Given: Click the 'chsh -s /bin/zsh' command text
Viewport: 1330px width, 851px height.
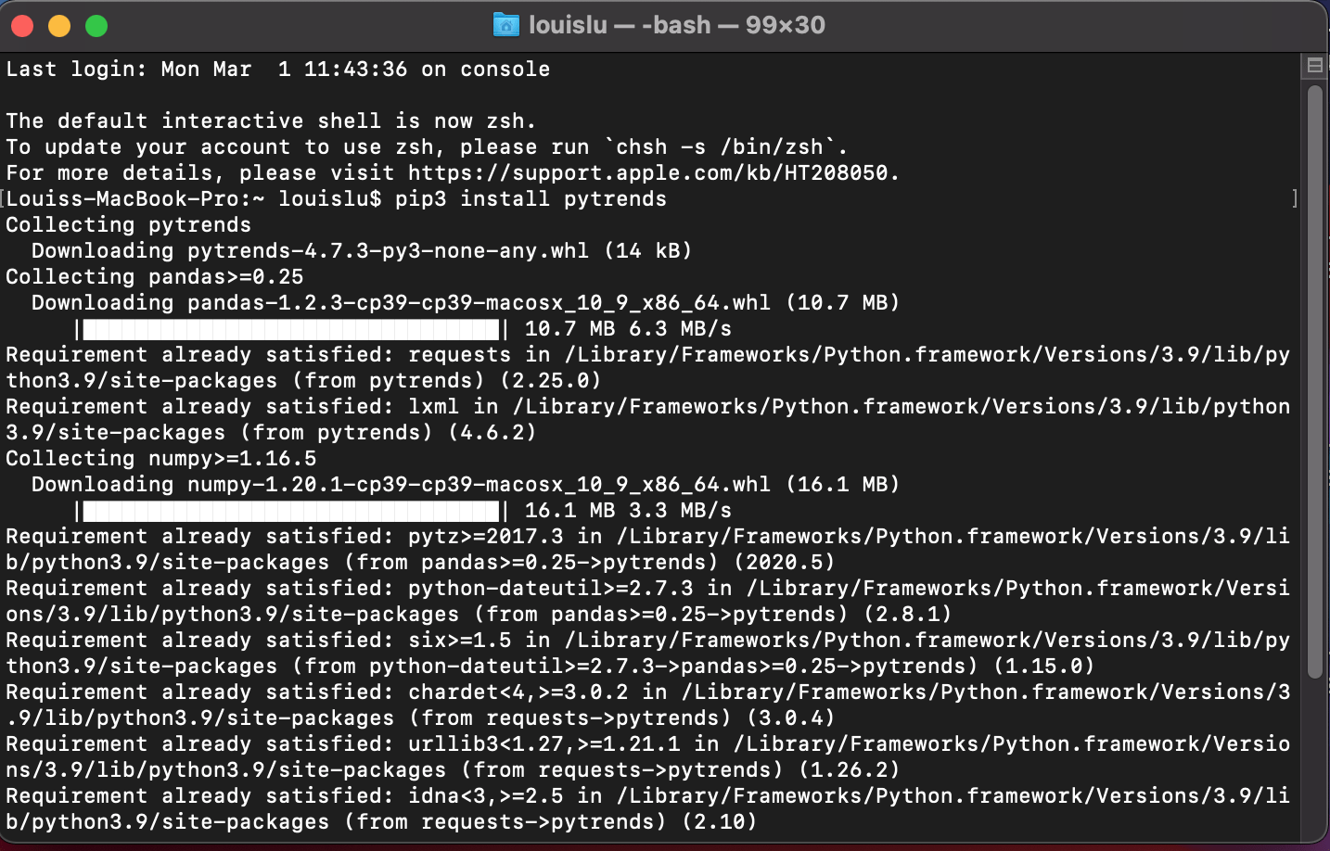Looking at the screenshot, I should (x=720, y=146).
